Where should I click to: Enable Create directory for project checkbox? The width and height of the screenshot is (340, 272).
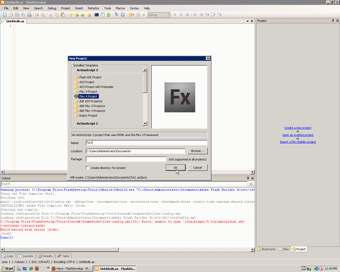[x=87, y=168]
